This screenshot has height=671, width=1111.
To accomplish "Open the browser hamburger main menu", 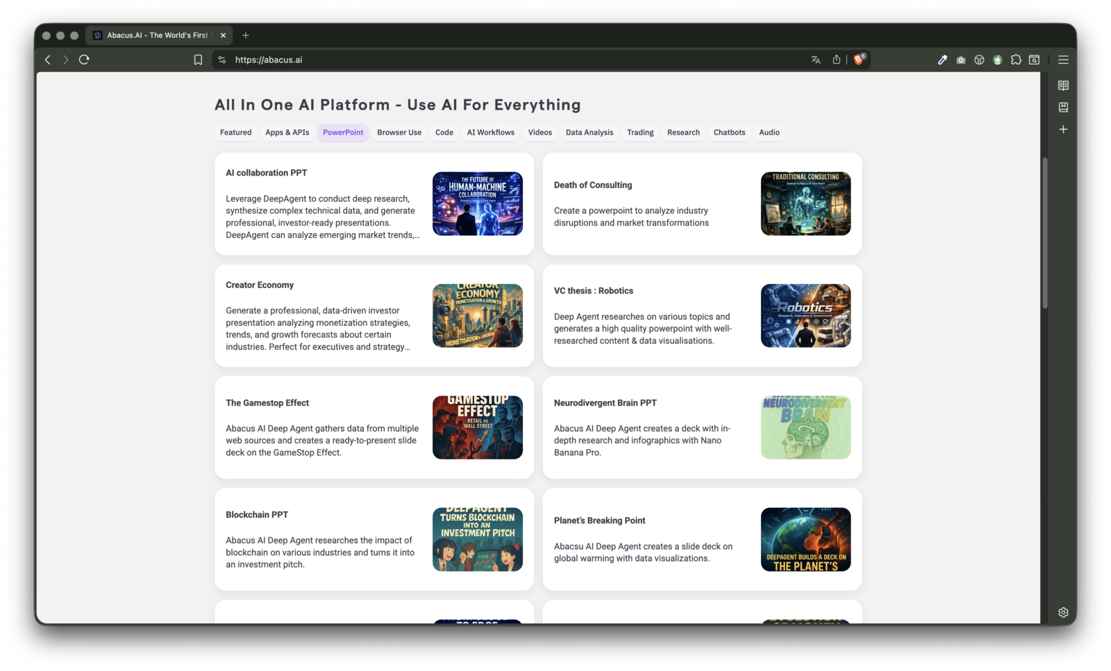I will [x=1063, y=60].
